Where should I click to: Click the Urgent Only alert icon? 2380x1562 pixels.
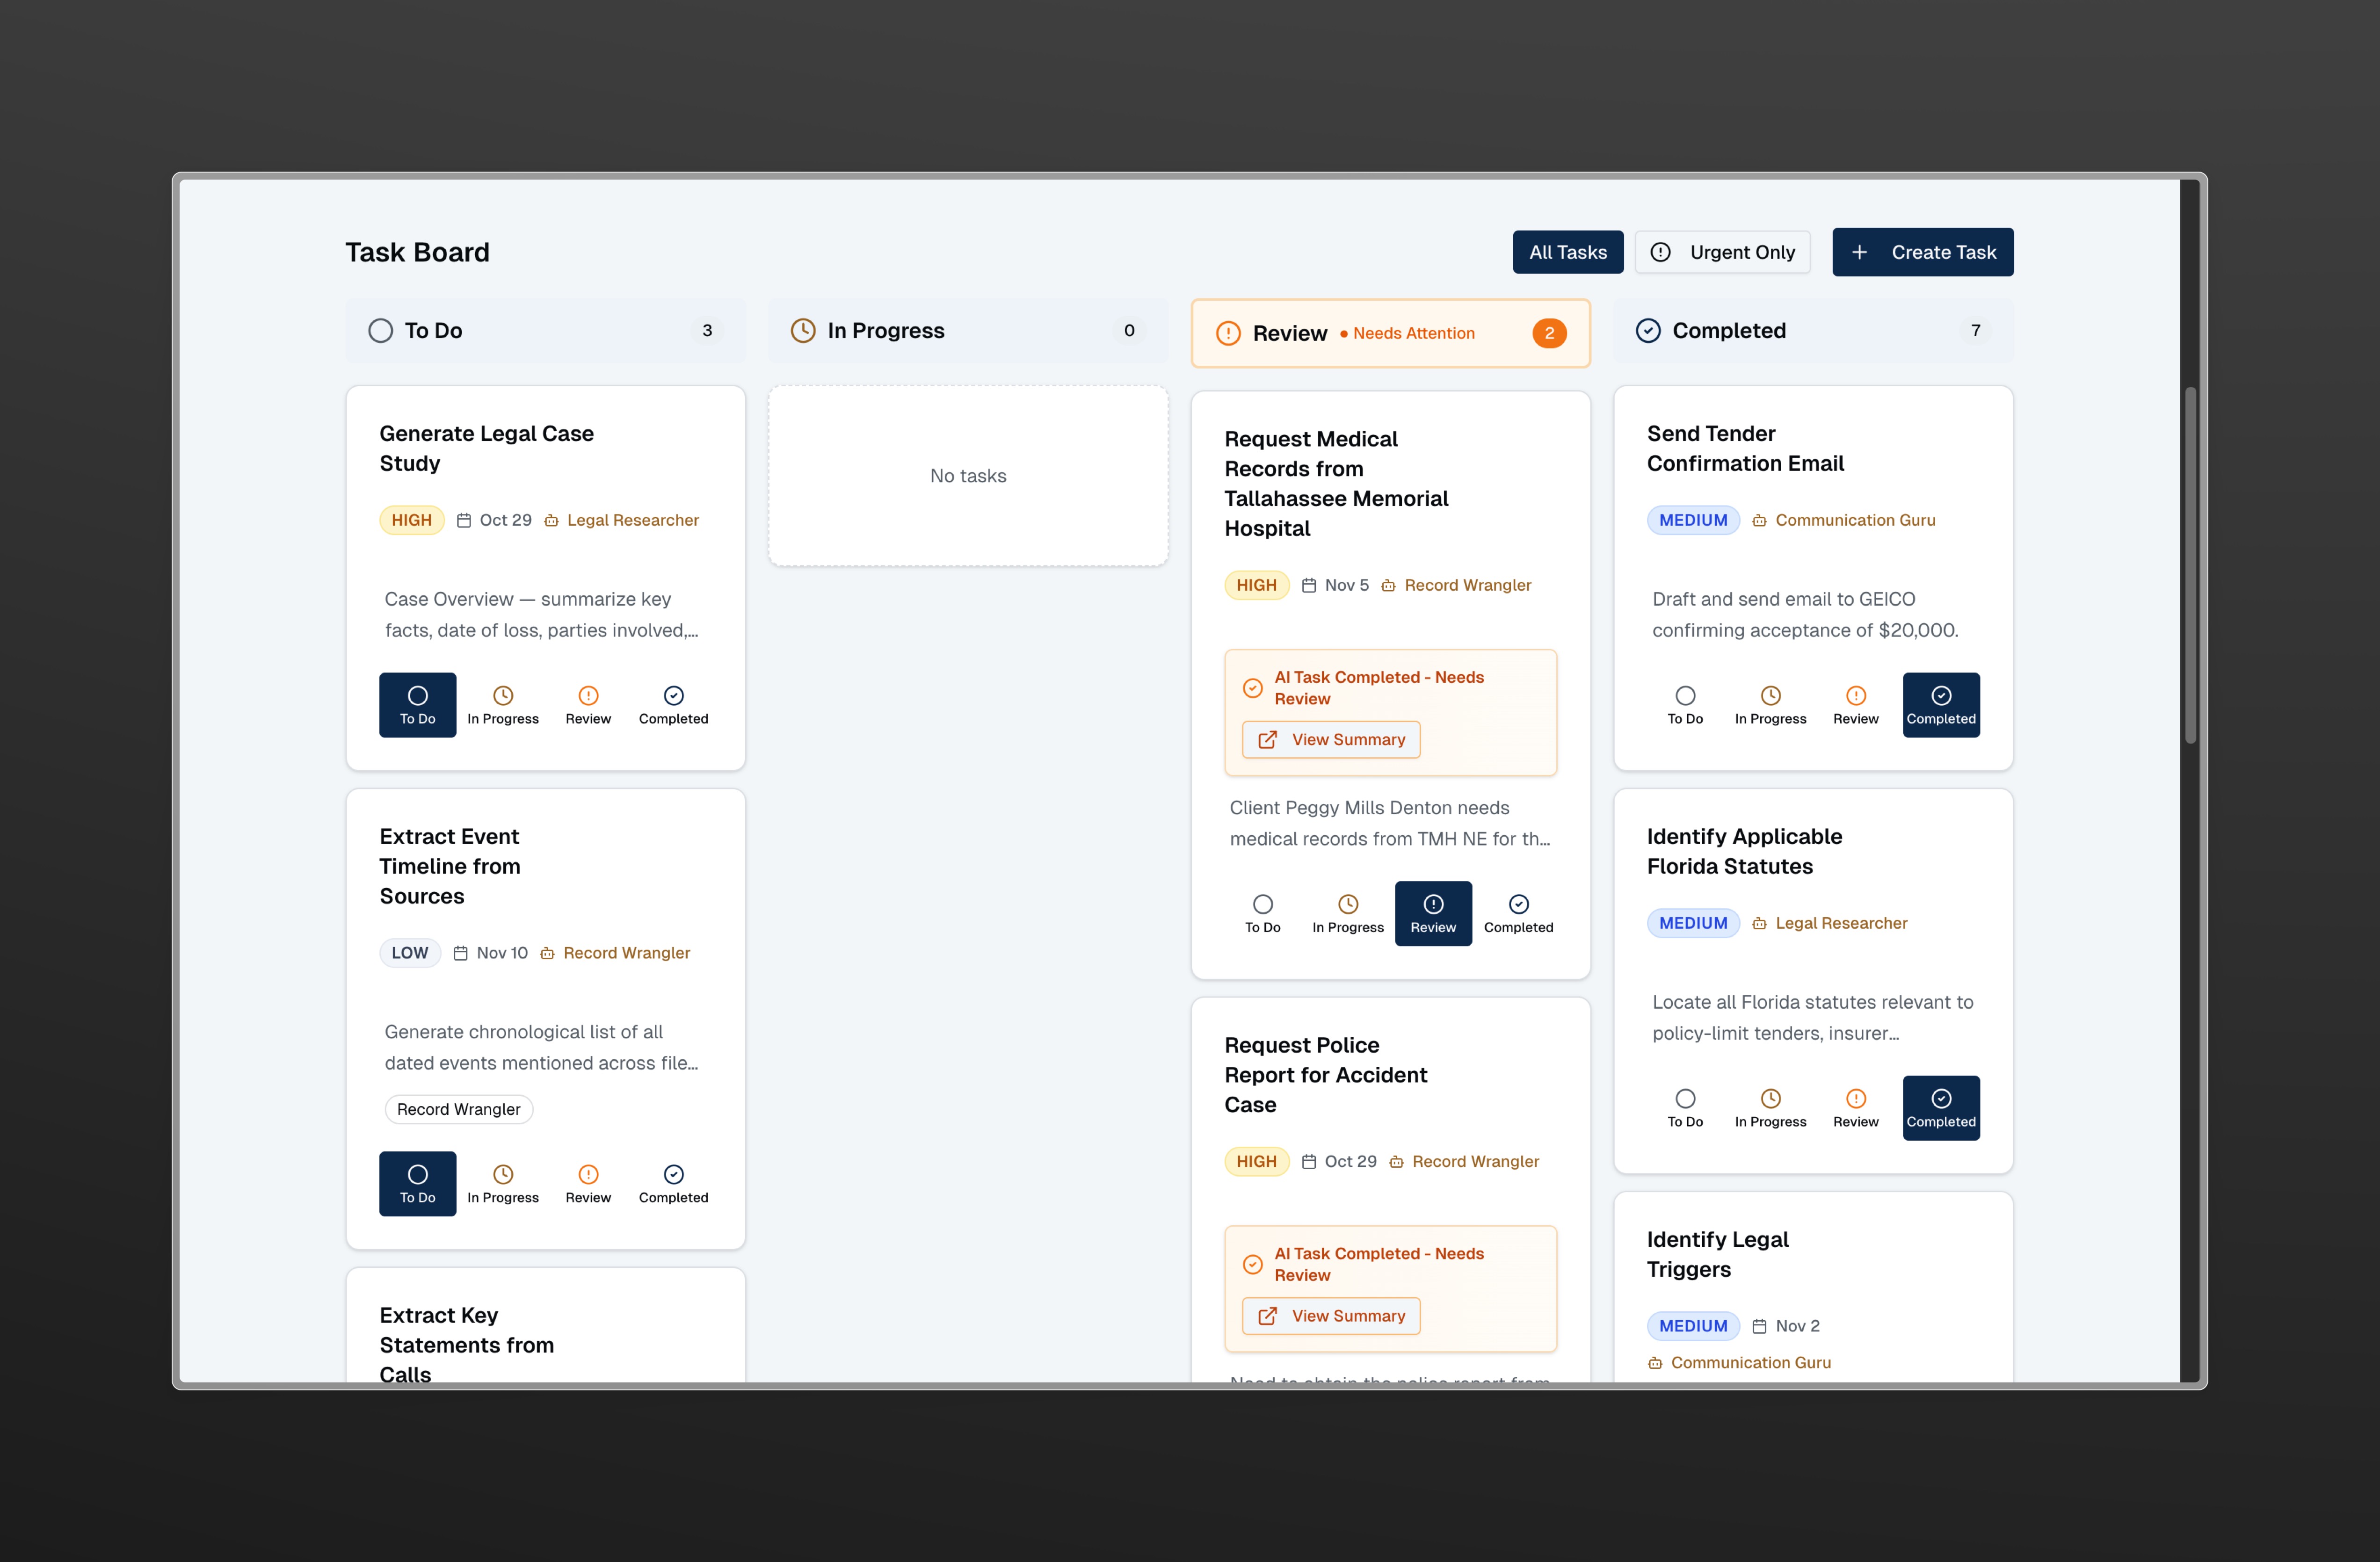pyautogui.click(x=1661, y=252)
